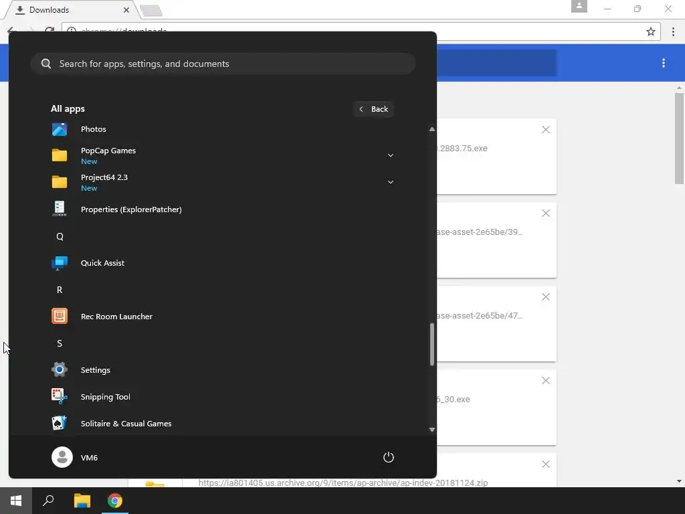This screenshot has width=685, height=514.
Task: Click scroll-down arrow of apps list
Action: tap(431, 430)
